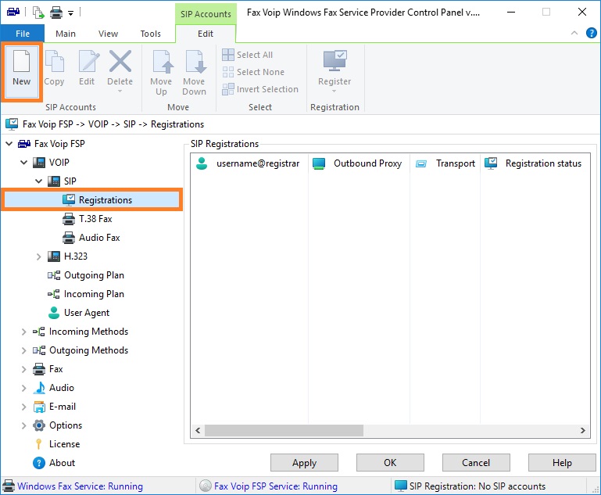
Task: Click the New SIP account button
Action: tap(21, 71)
